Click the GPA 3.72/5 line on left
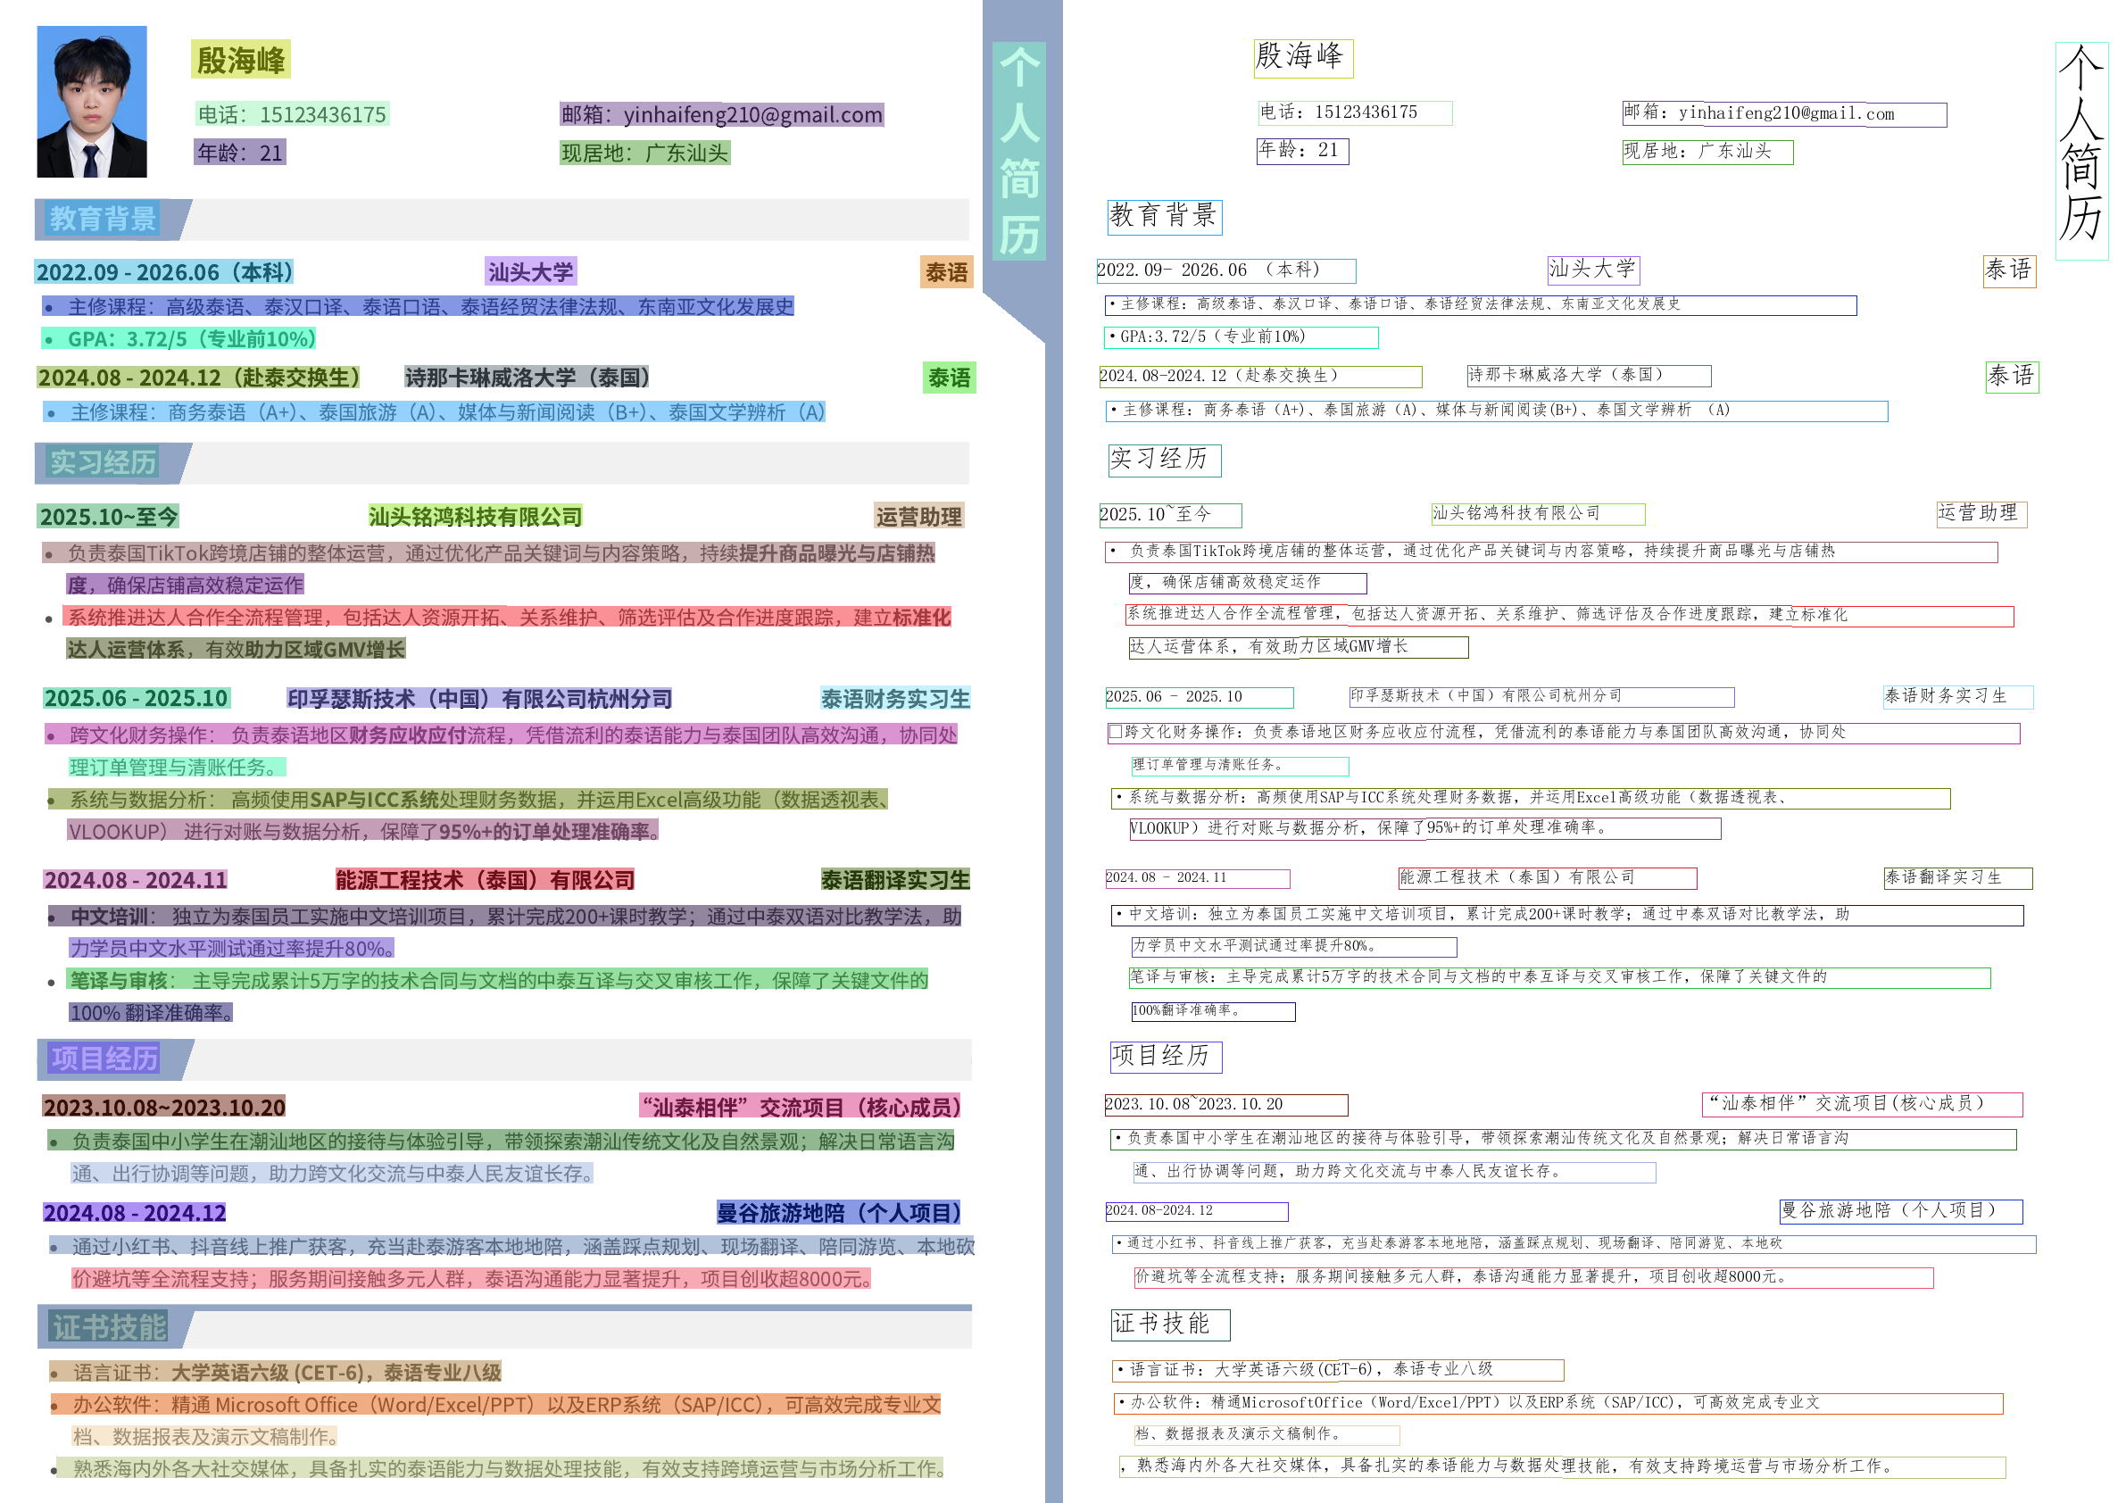The height and width of the screenshot is (1503, 2126). point(180,339)
